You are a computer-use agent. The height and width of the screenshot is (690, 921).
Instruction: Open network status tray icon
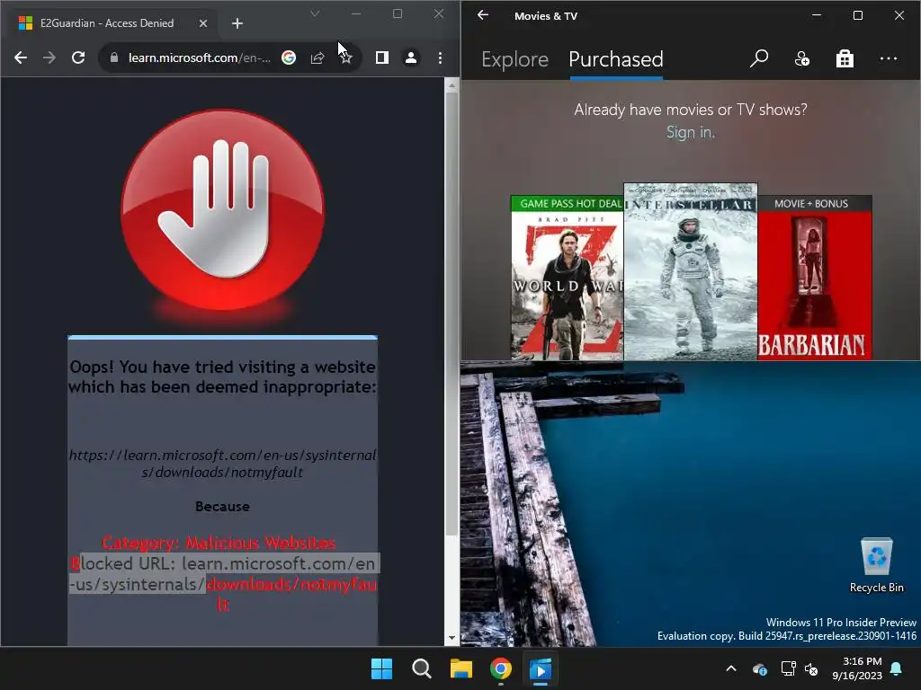tap(788, 668)
